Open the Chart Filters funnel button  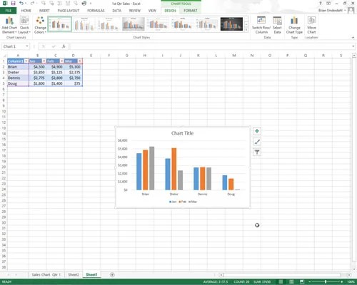pyautogui.click(x=257, y=152)
